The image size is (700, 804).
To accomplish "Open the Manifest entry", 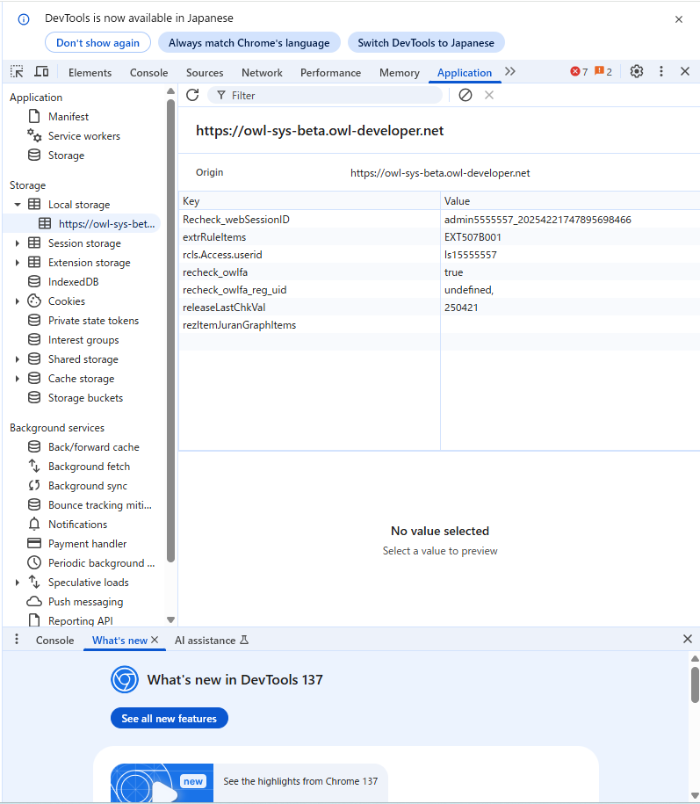I will 69,117.
